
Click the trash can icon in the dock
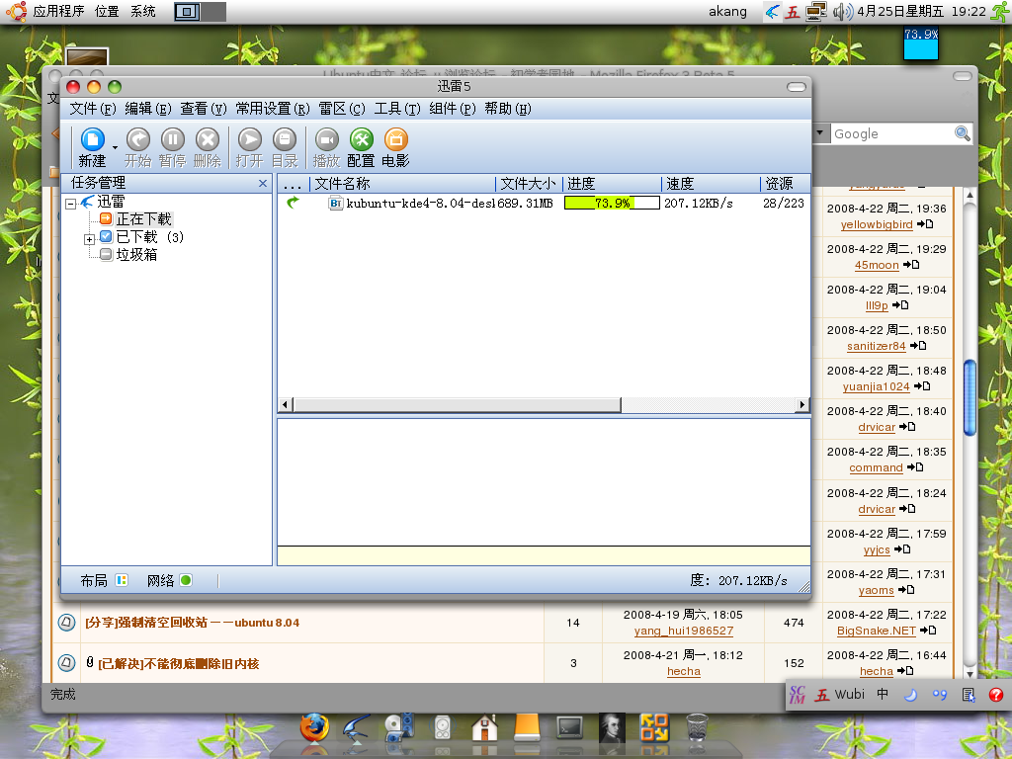697,727
